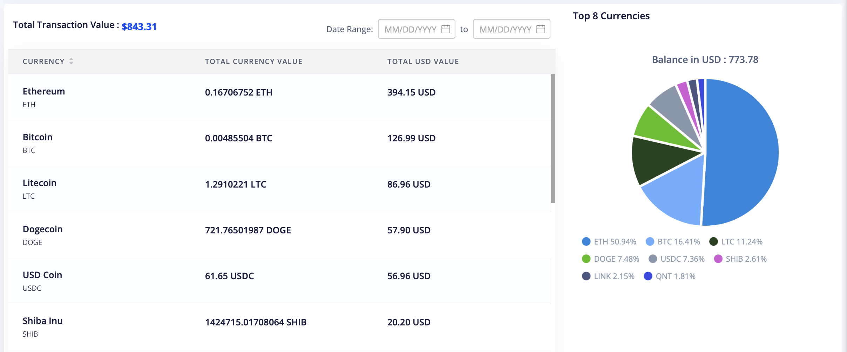Select the Ethereum row
The image size is (847, 352).
(x=280, y=97)
